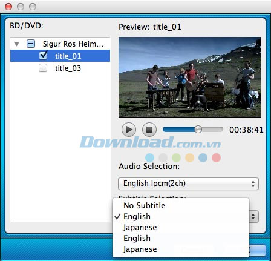Select the checked English subtitle entry
Viewport: 271px width, 261px height.
click(137, 216)
